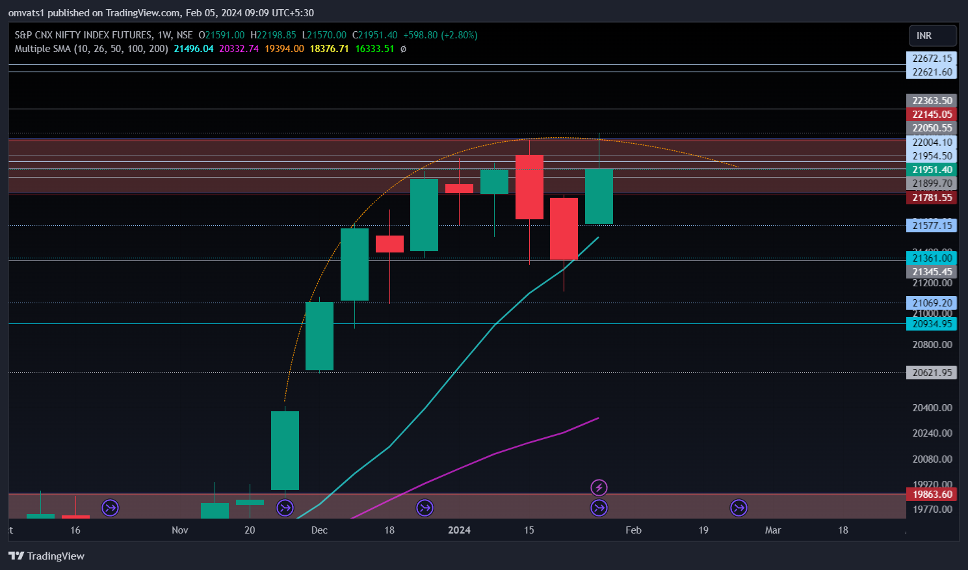Click the 20800.00 axis value

(932, 345)
